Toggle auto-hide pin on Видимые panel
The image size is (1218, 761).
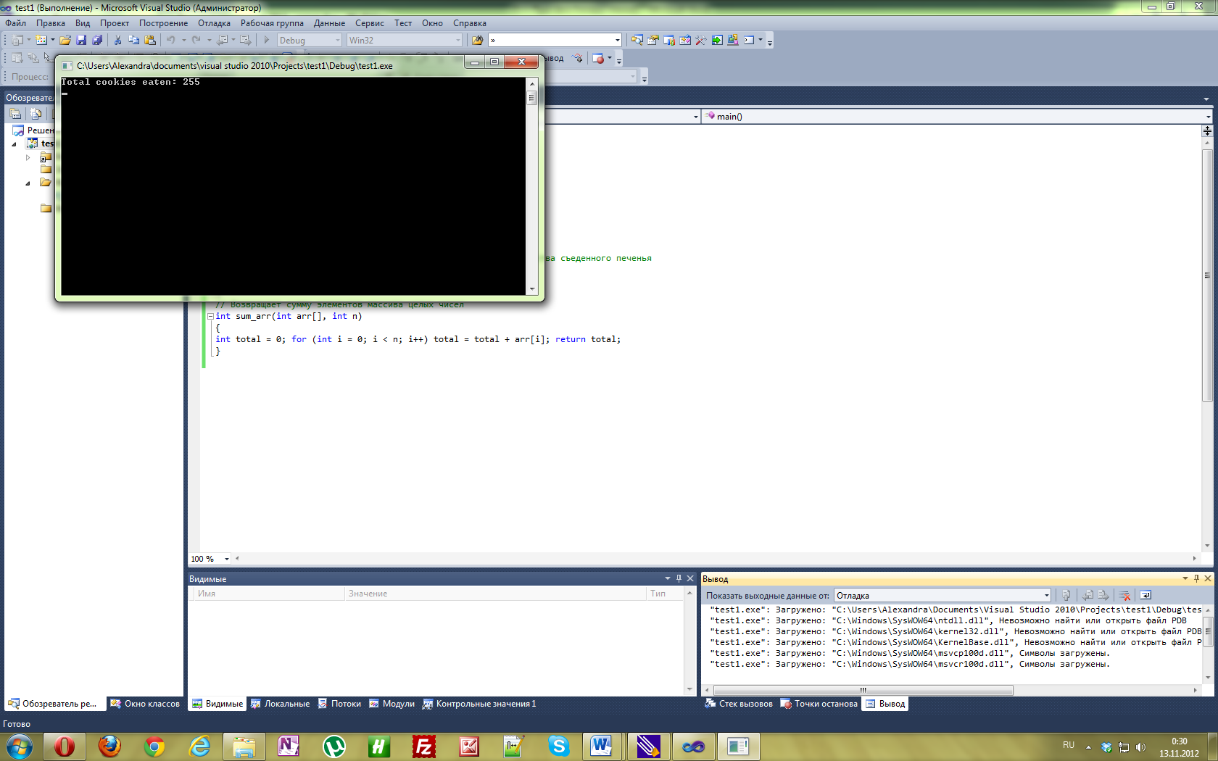[x=679, y=578]
